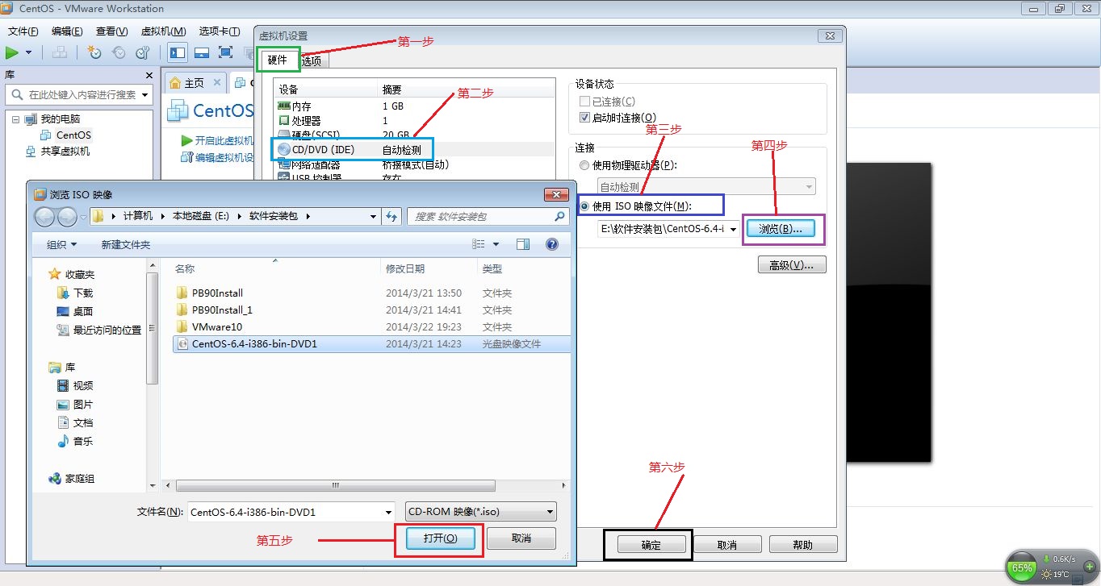Switch to the 选项 tab in settings

(312, 60)
